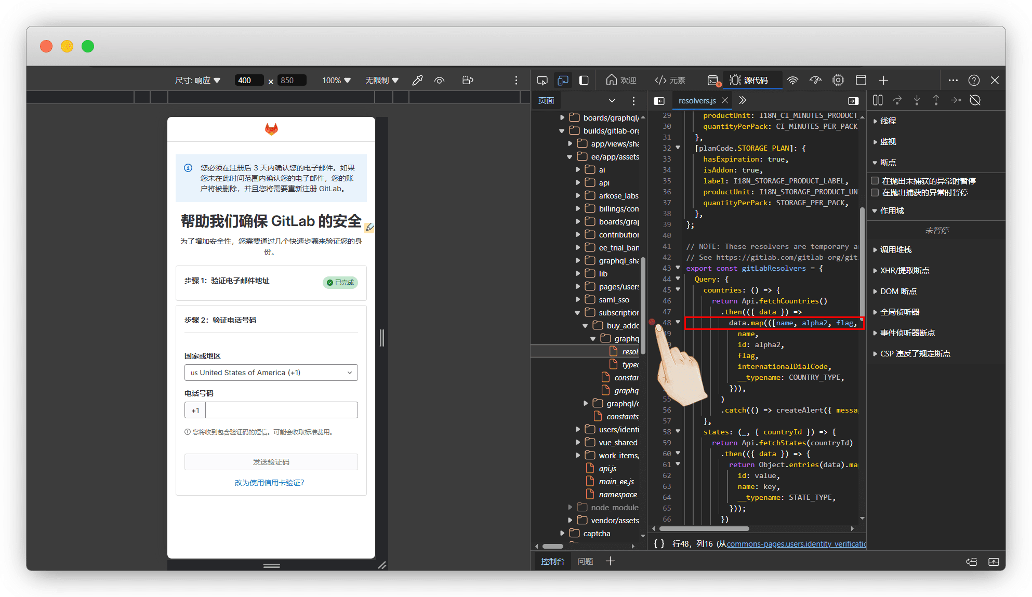
Task: Click the rotate screen icon
Action: 467,80
